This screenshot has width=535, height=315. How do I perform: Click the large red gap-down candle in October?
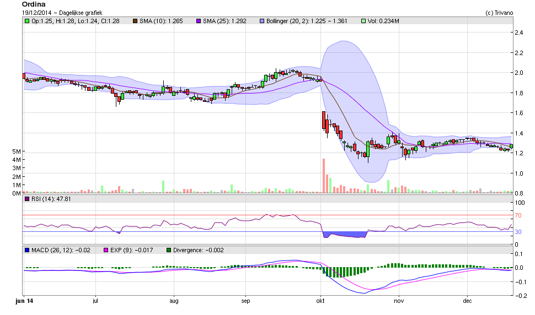pos(323,120)
